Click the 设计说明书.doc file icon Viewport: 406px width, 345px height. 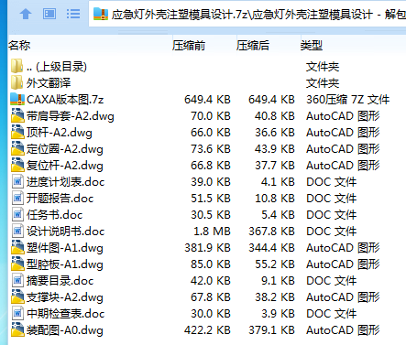pos(17,232)
